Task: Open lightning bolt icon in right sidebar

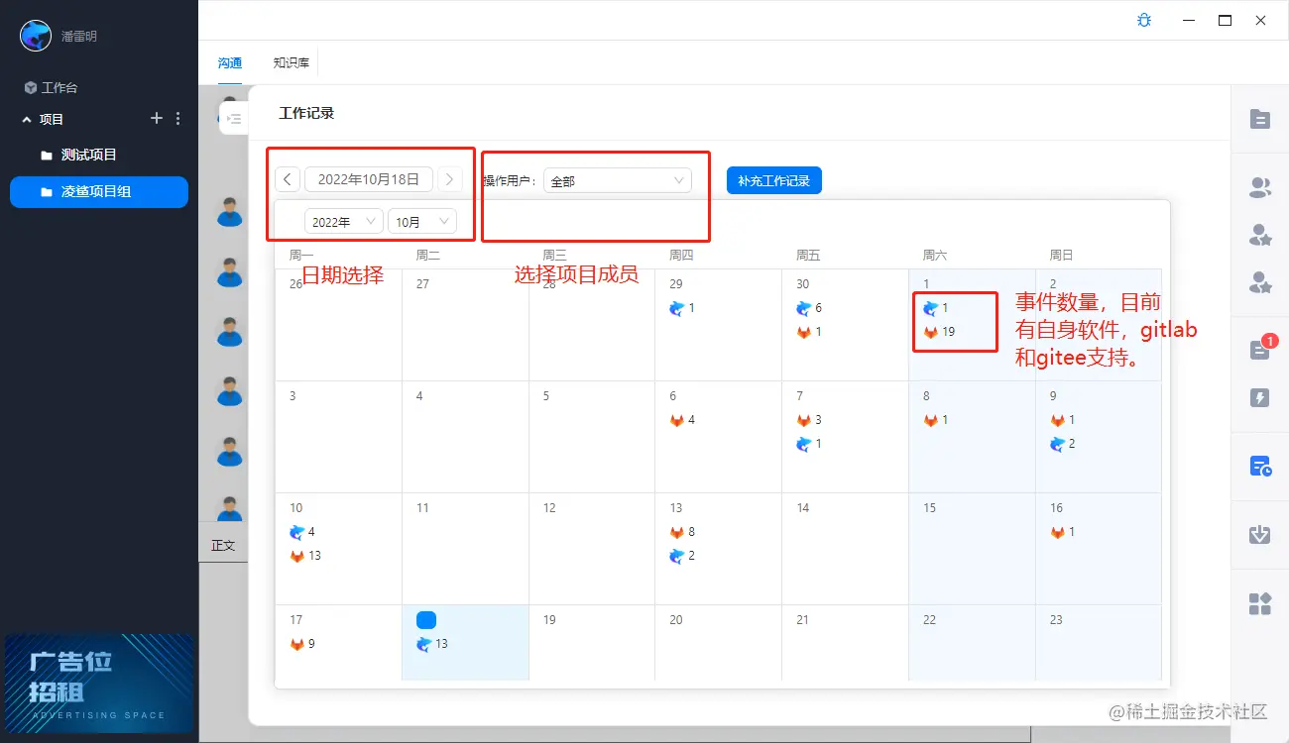Action: [1260, 398]
